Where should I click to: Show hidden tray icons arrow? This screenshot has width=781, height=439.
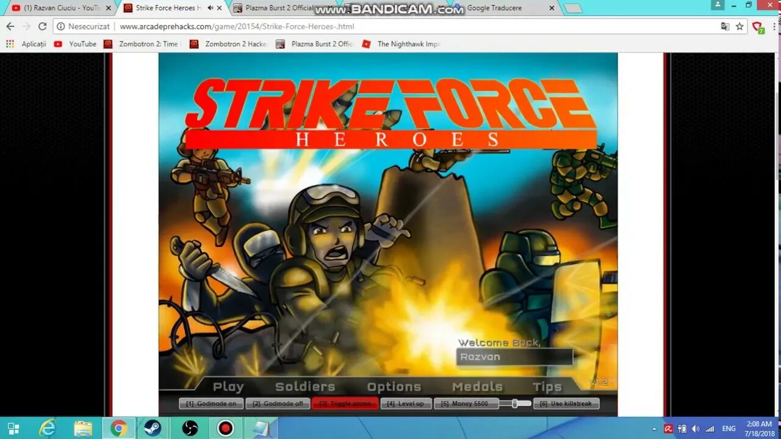[654, 429]
